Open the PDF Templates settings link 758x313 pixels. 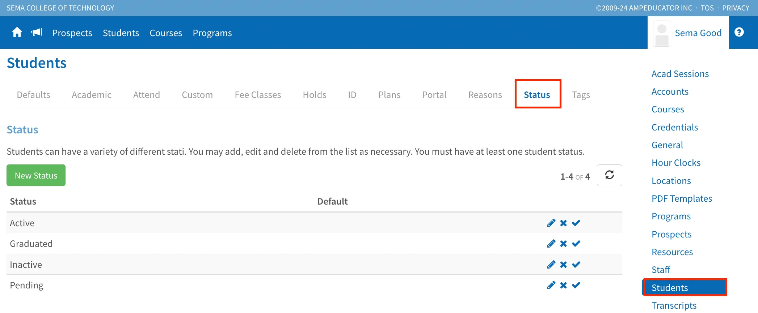(x=682, y=198)
